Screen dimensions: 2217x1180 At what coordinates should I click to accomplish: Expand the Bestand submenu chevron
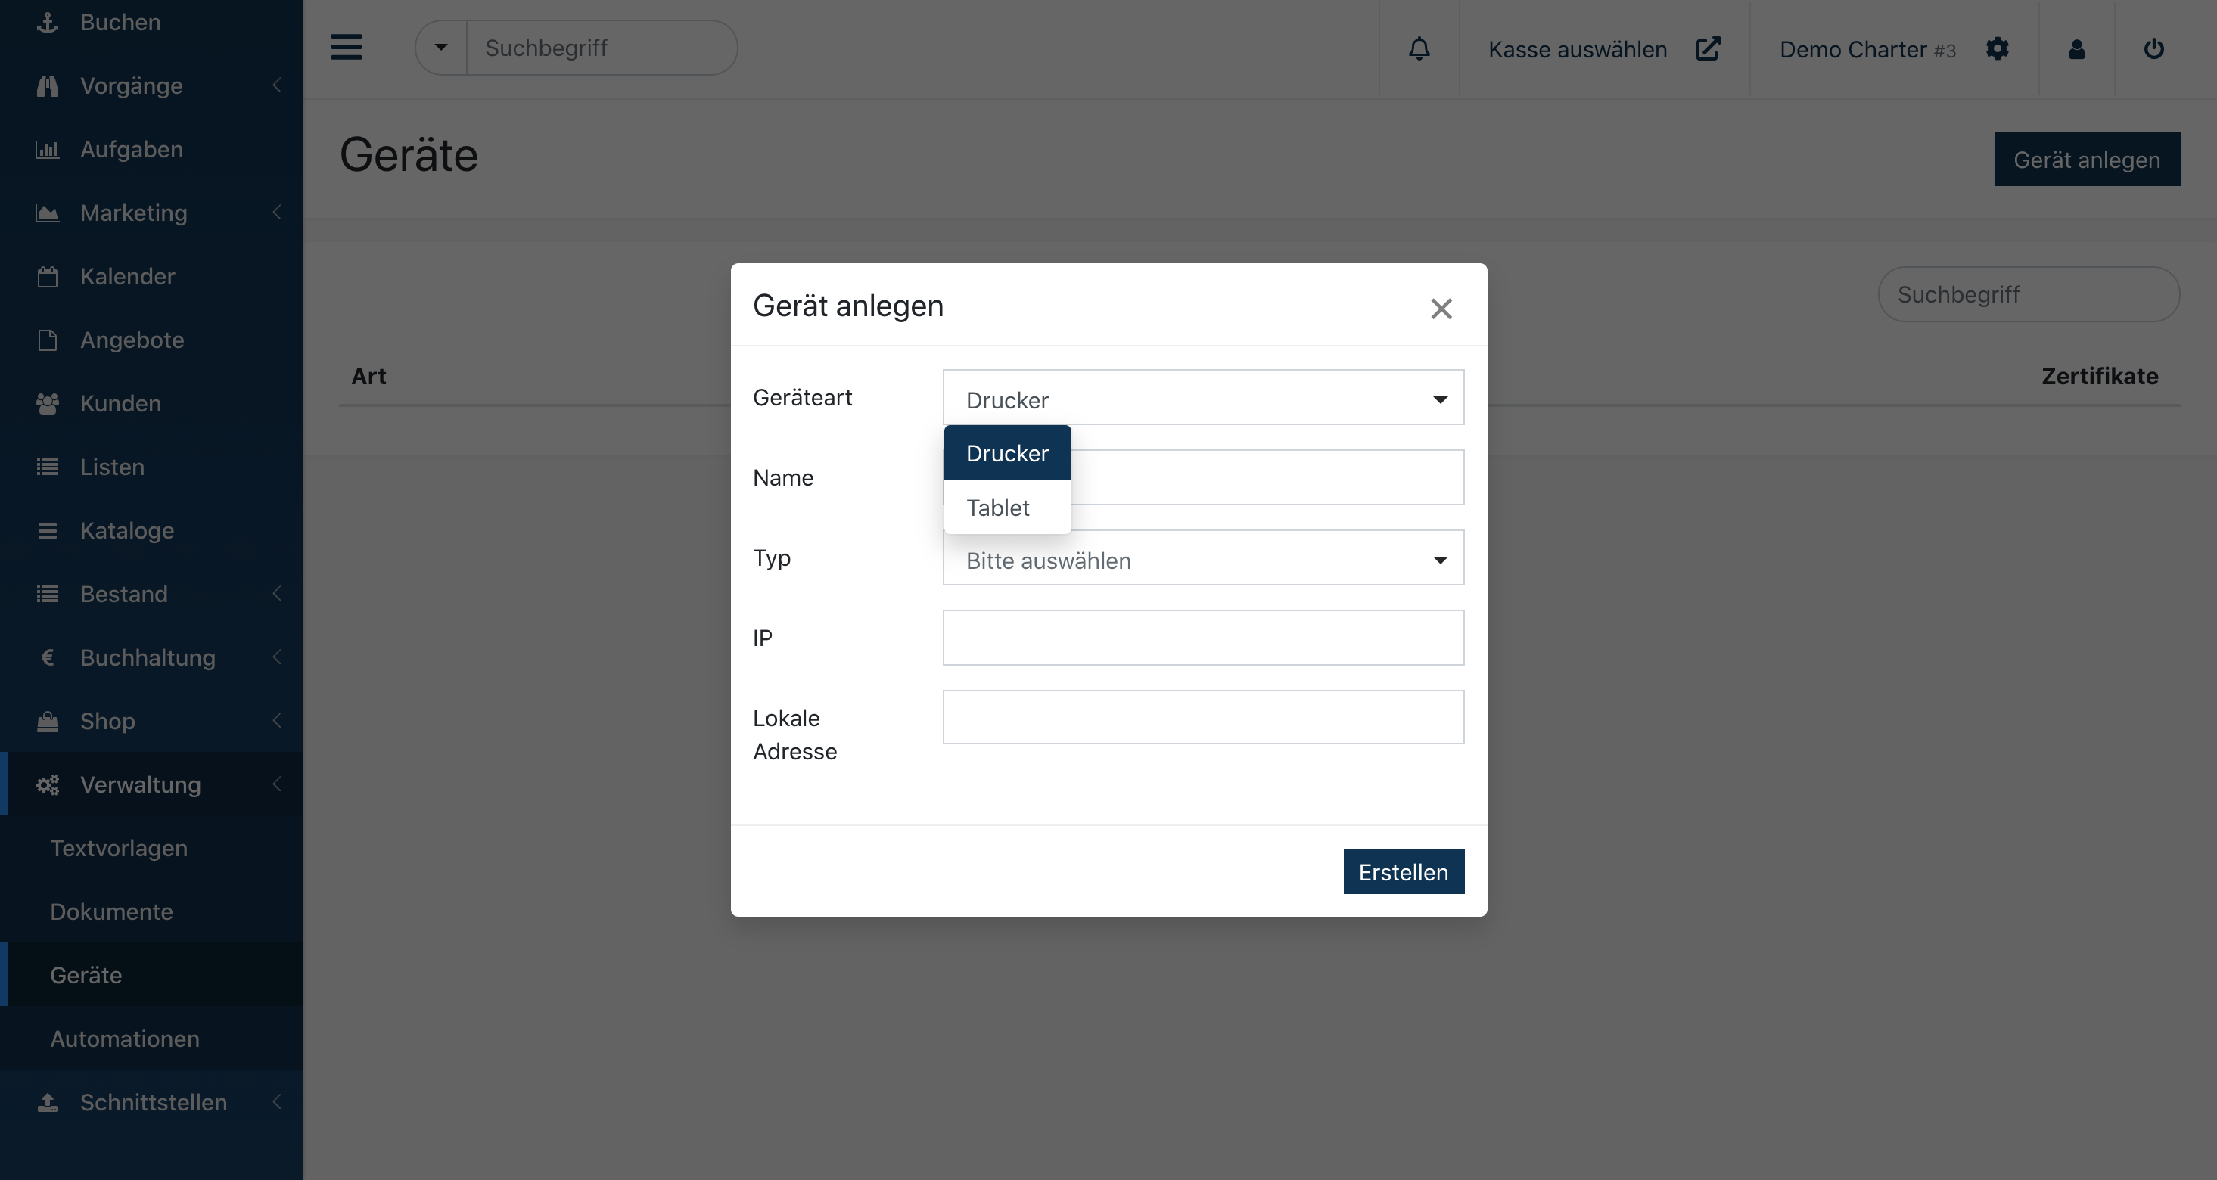(x=276, y=595)
